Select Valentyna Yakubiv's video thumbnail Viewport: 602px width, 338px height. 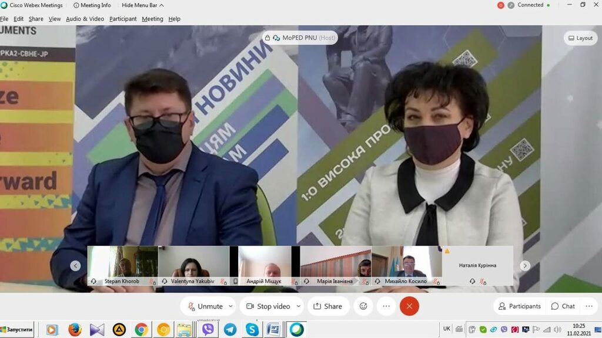click(193, 265)
